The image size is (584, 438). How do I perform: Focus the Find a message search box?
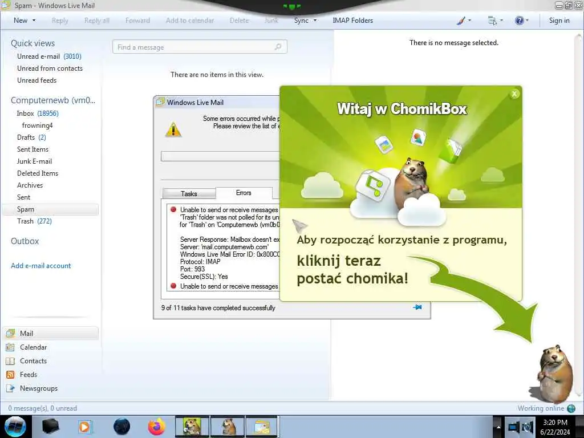[x=200, y=47]
